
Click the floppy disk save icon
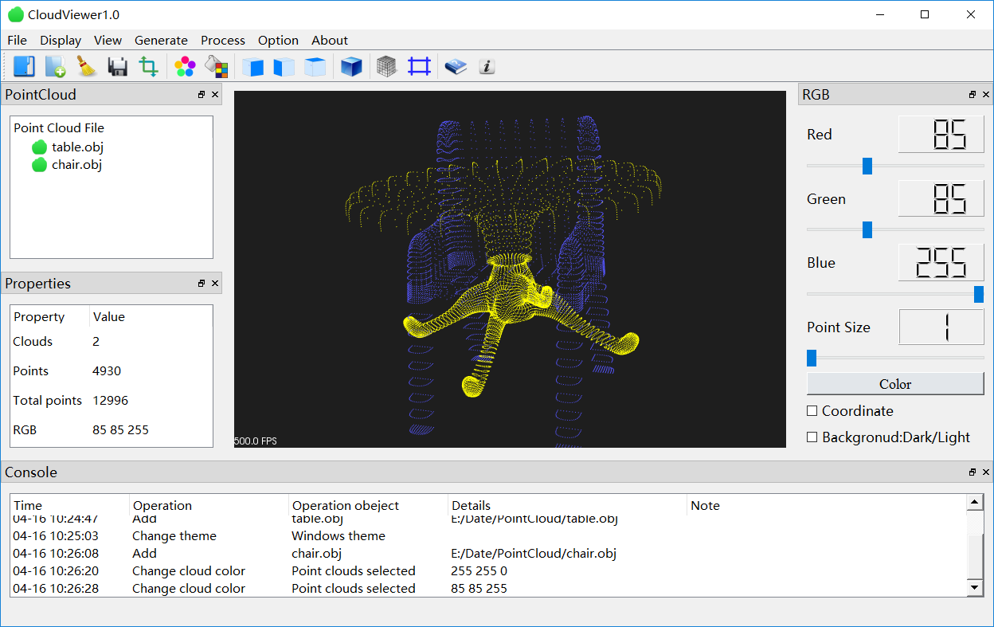click(118, 66)
